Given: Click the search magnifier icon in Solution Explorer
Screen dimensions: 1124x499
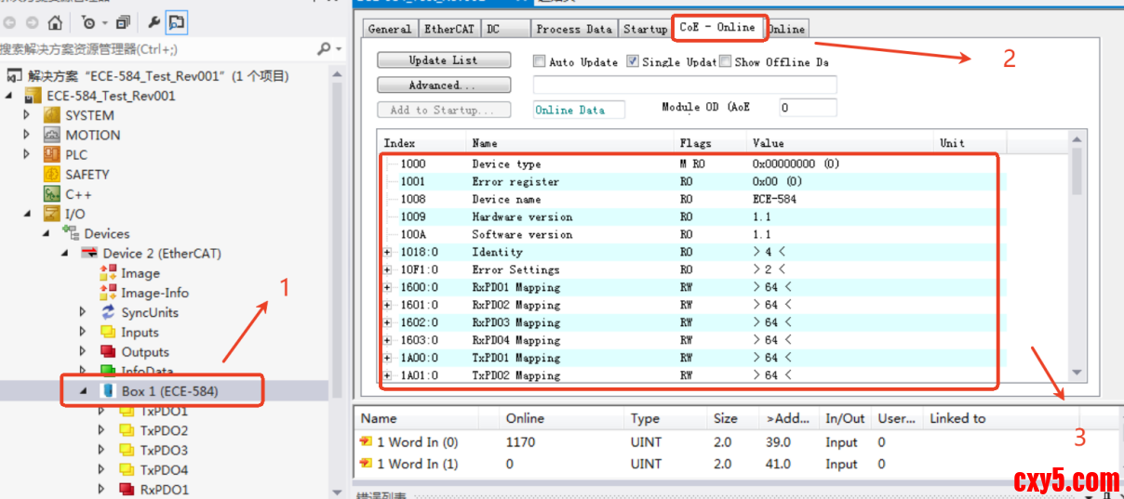Looking at the screenshot, I should pos(324,48).
